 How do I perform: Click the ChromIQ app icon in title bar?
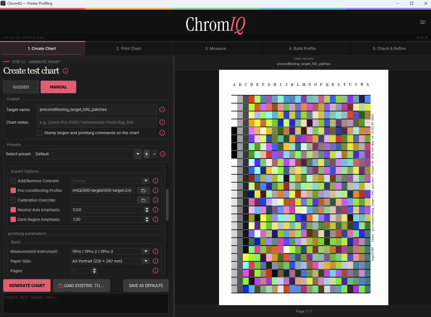(3, 3)
